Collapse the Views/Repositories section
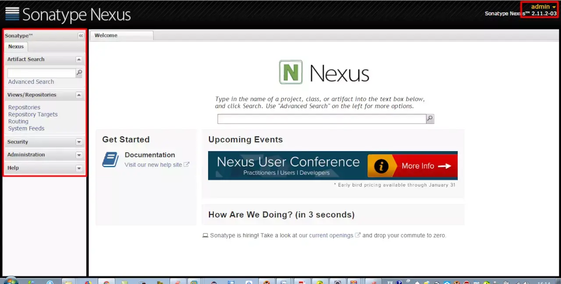The width and height of the screenshot is (561, 284). (79, 95)
